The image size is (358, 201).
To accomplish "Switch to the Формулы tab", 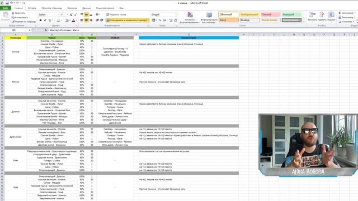I will [x=72, y=8].
